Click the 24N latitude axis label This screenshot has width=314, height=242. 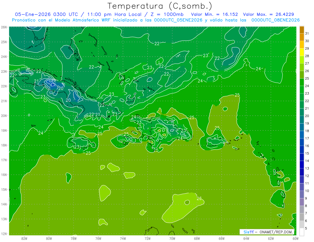point(4,57)
